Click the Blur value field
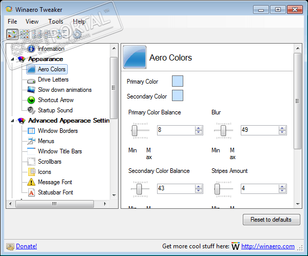 (x=260, y=130)
